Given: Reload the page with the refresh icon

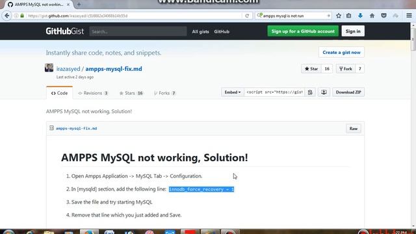Looking at the screenshot, I should [x=247, y=16].
